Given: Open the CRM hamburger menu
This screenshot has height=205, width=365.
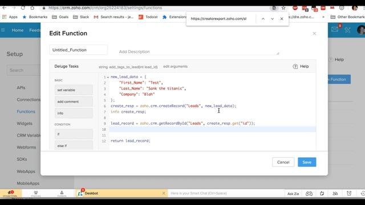Looking at the screenshot, I should click(x=3, y=30).
